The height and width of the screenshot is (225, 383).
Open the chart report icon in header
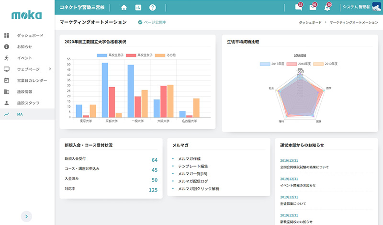point(138,8)
